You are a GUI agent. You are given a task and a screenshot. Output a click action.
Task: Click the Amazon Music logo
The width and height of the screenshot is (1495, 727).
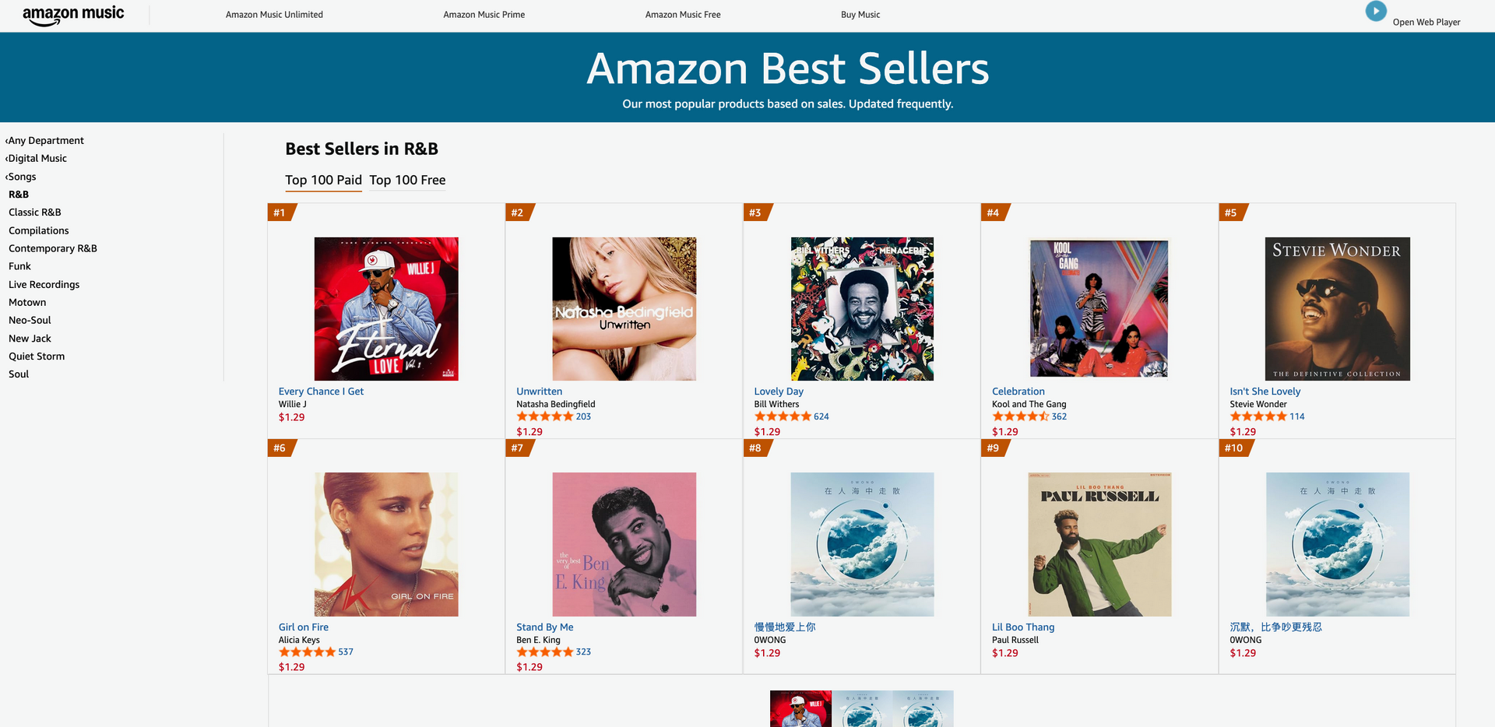(73, 15)
